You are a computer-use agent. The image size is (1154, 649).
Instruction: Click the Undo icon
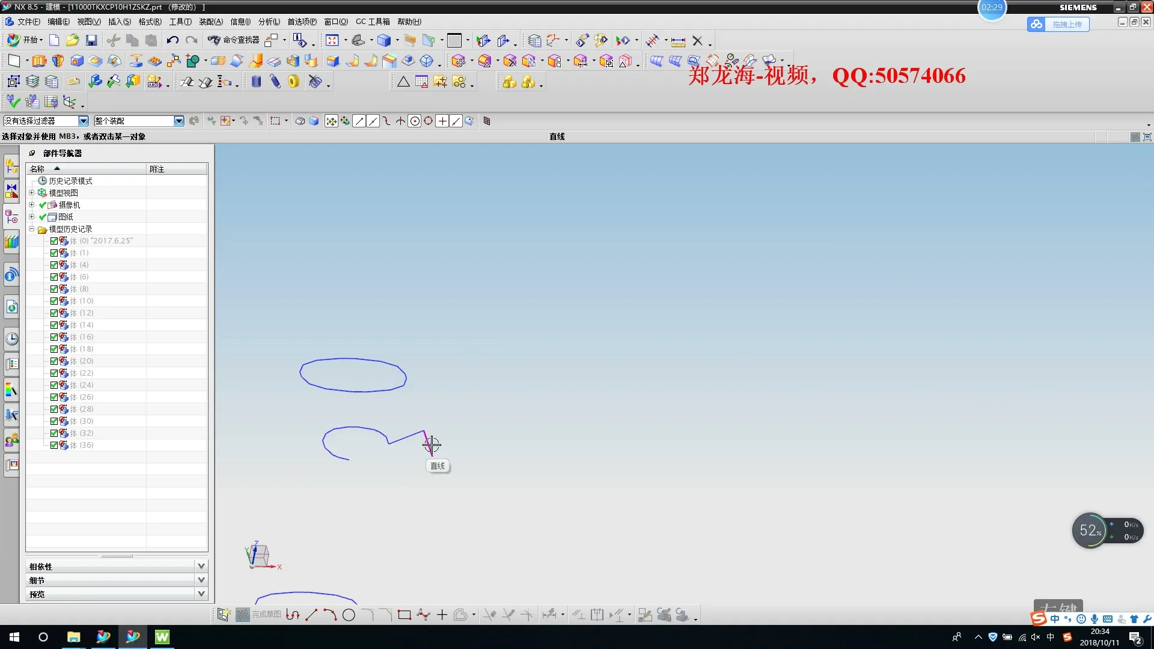(x=172, y=40)
